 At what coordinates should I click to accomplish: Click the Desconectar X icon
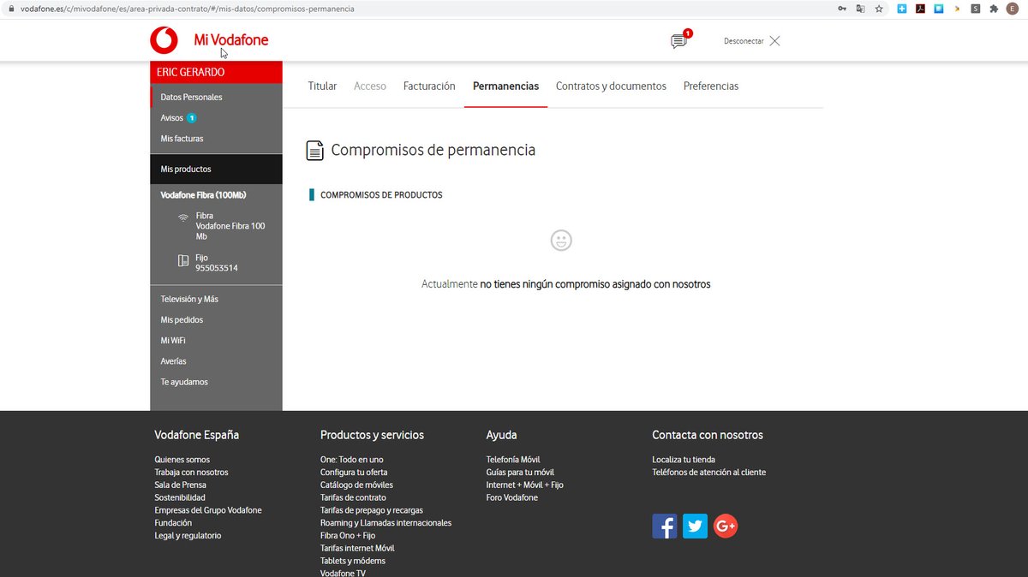point(774,41)
